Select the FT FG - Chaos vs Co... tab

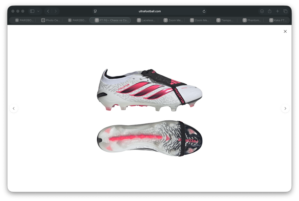tap(110, 20)
